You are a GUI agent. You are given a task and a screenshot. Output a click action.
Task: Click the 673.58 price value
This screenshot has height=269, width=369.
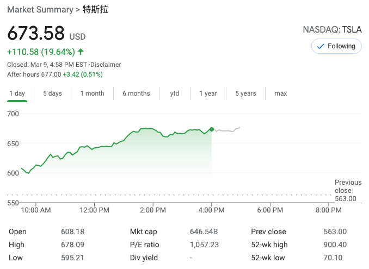click(x=36, y=33)
